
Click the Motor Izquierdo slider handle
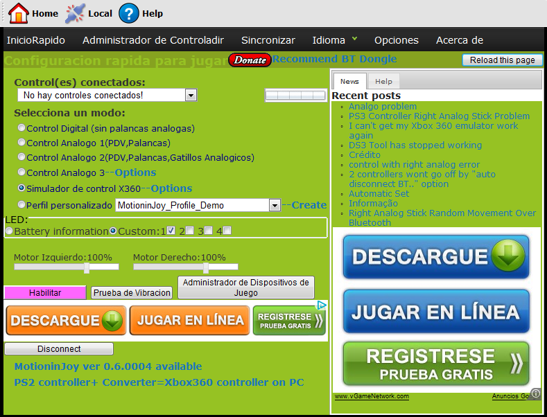point(87,267)
